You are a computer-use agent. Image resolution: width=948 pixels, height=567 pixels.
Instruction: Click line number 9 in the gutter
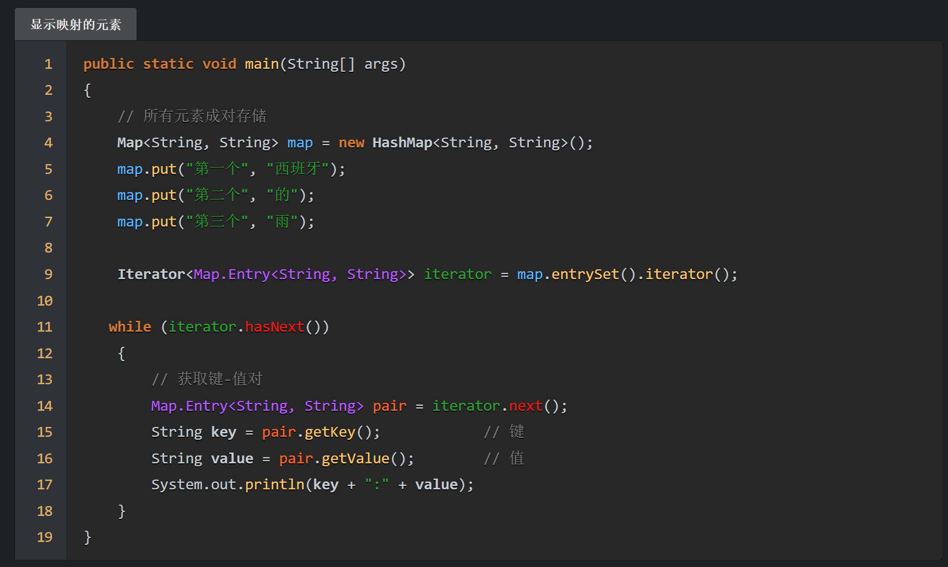click(x=48, y=274)
